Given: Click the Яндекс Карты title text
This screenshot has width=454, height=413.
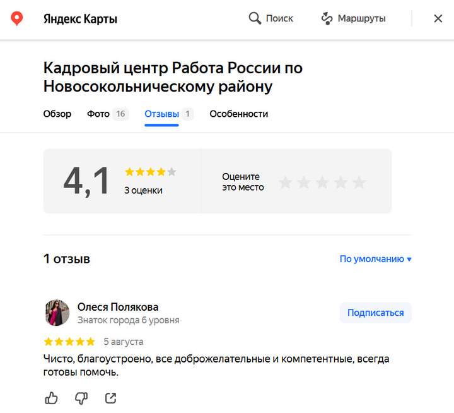Looking at the screenshot, I should tap(80, 19).
